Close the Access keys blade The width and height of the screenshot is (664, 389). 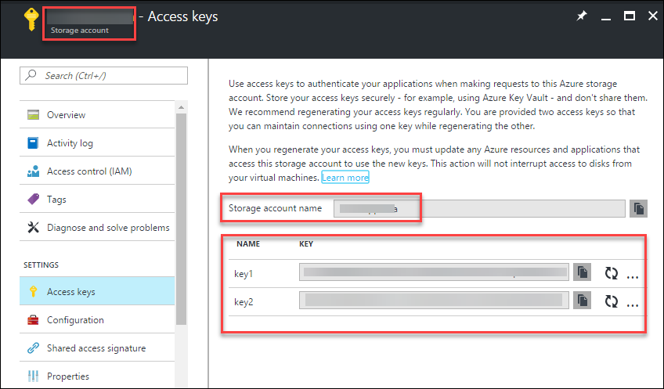[653, 16]
